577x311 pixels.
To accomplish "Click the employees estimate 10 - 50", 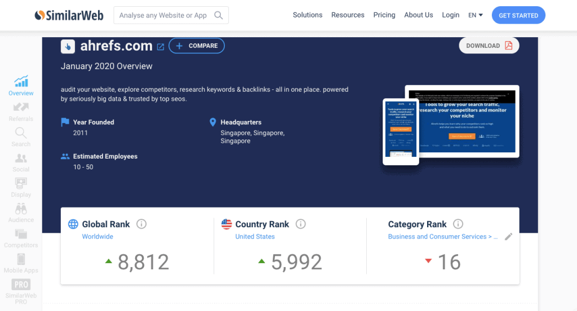I will coord(83,167).
